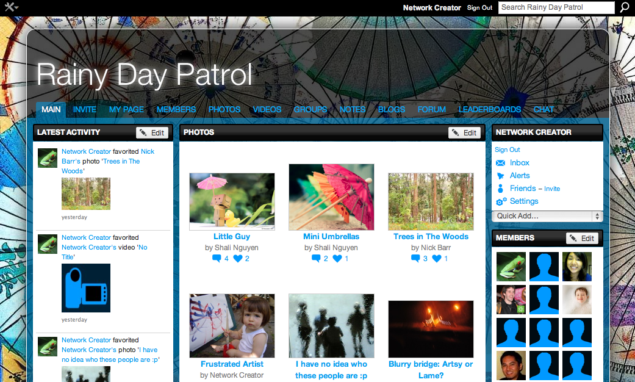Open the Members tab
This screenshot has height=382, width=635.
[x=176, y=109]
